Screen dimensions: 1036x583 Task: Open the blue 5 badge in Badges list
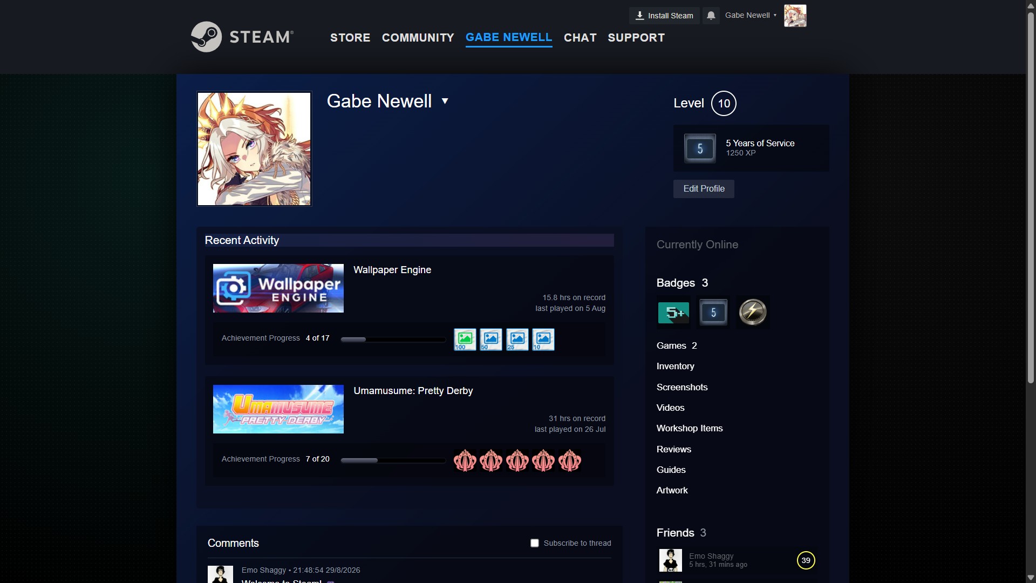tap(713, 313)
